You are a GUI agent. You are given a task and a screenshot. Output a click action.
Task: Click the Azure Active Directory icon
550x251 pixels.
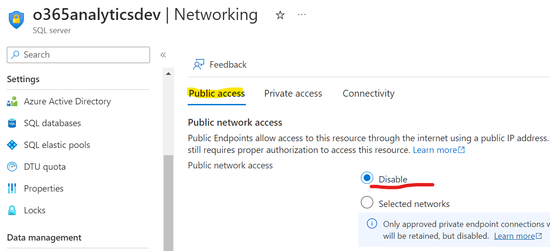click(x=12, y=102)
